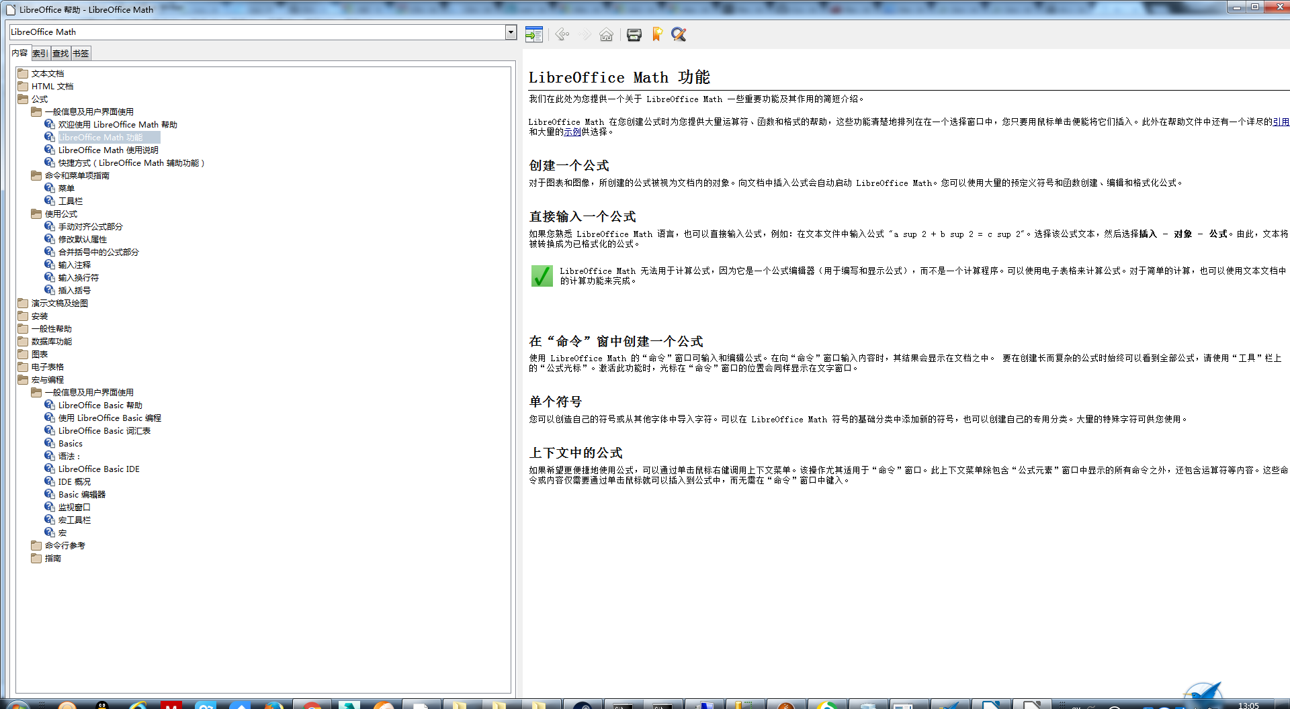Select LibreOffice Math 使用说明 topic
The width and height of the screenshot is (1290, 709).
tap(108, 150)
